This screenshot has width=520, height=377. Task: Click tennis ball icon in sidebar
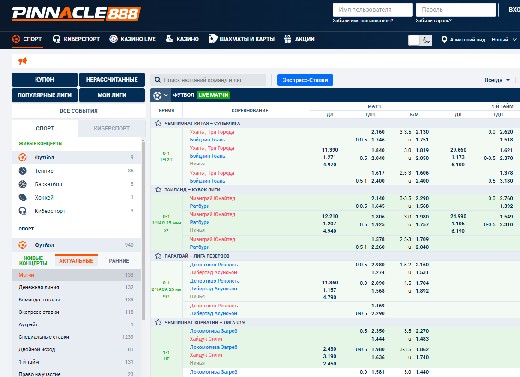[23, 171]
